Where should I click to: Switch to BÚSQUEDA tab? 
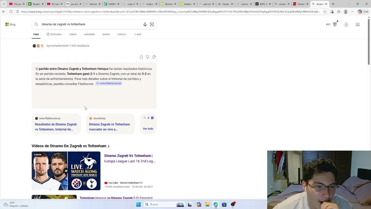[x=54, y=34]
